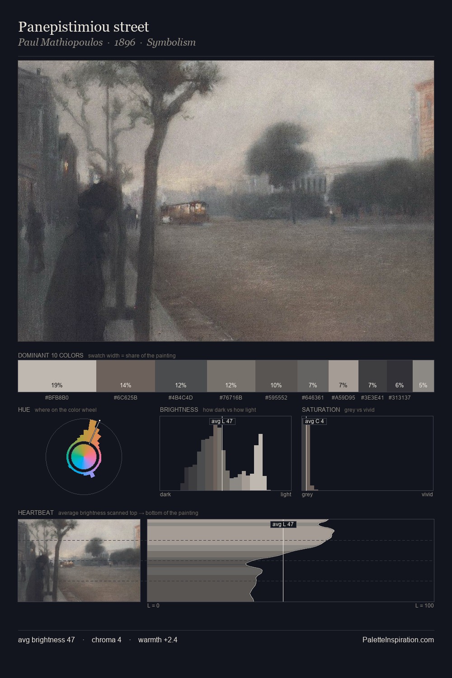This screenshot has width=452, height=678.
Task: Click the 6% swatch #313137
Action: (x=400, y=376)
